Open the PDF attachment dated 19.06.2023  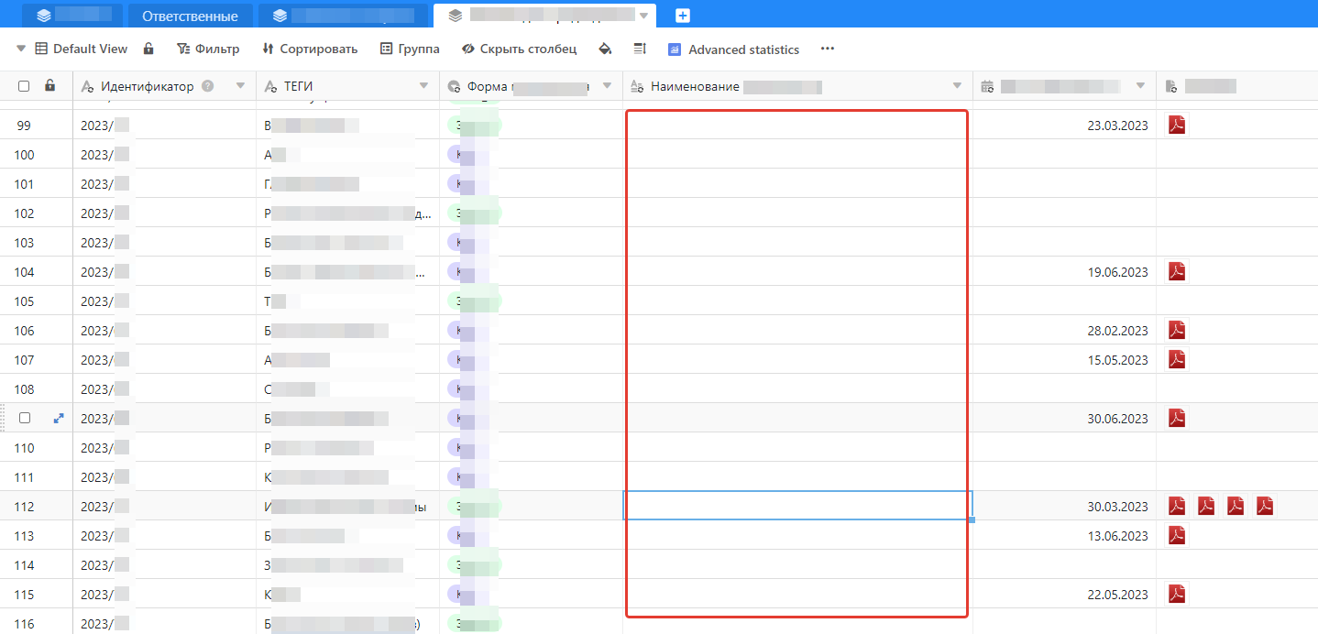(x=1177, y=271)
